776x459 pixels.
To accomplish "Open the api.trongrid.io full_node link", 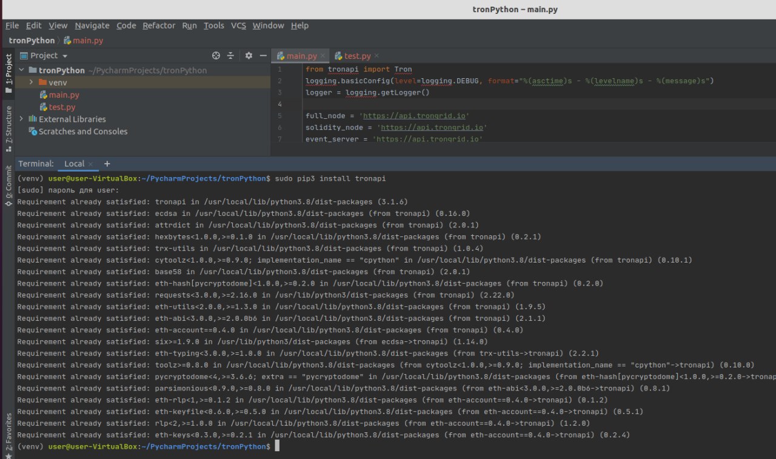I will [x=414, y=116].
